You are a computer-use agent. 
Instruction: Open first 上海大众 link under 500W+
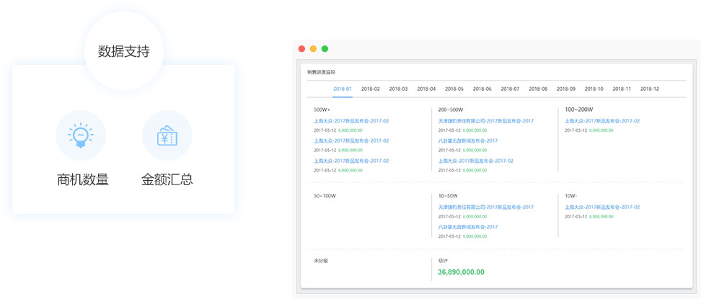351,121
